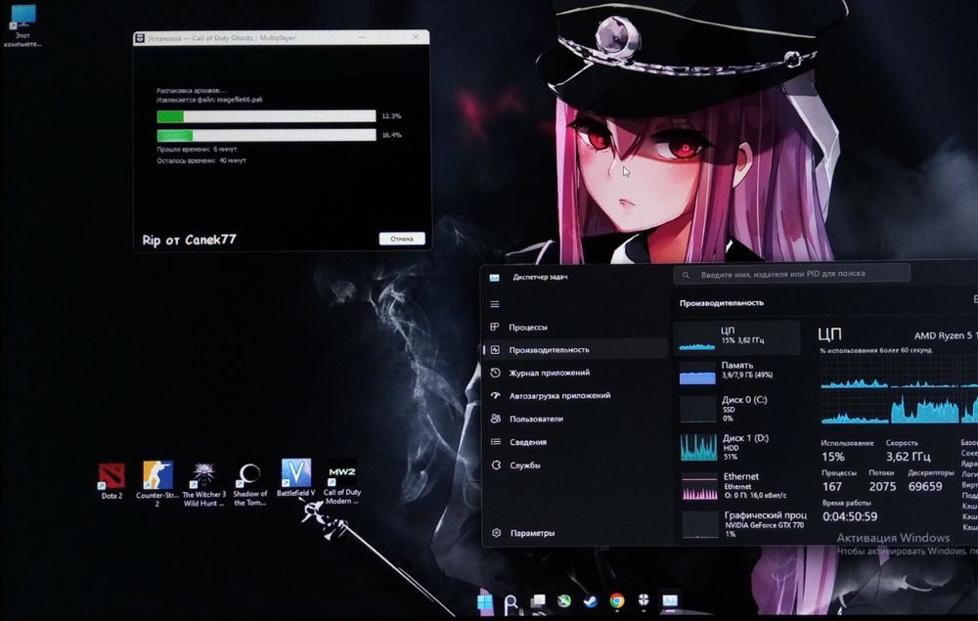The width and height of the screenshot is (978, 621).
Task: Click the green Xbox icon on taskbar
Action: coord(564,601)
